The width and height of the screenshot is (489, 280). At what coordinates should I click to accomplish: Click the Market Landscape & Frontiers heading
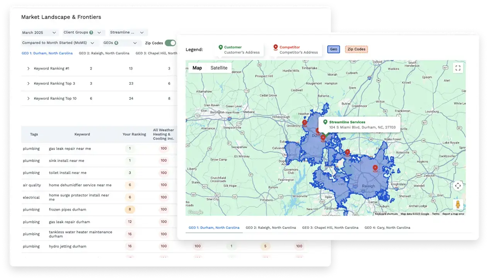[61, 17]
